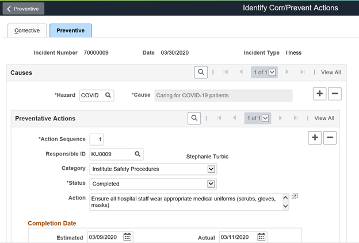Look up the Responsible ID
The height and width of the screenshot is (243, 359).
coord(138,154)
